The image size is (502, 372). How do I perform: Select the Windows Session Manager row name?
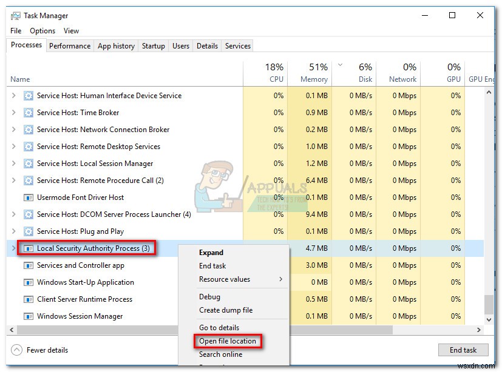80,316
